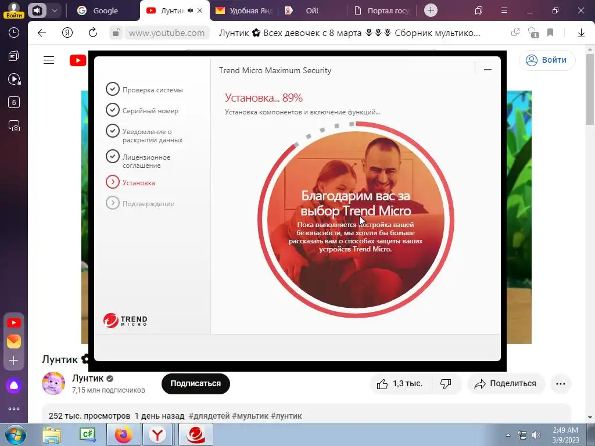This screenshot has width=595, height=446.
Task: Click the Yandex home 'Я' button
Action: pos(67,33)
